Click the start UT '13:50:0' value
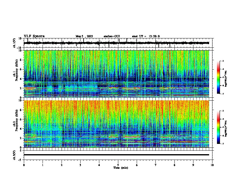This screenshot has width=239, height=185. [x=154, y=36]
